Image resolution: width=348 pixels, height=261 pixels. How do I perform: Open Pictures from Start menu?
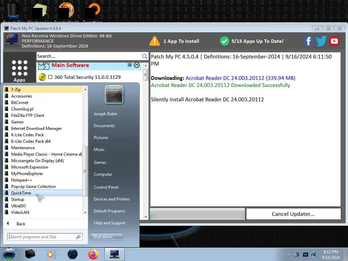pos(101,138)
